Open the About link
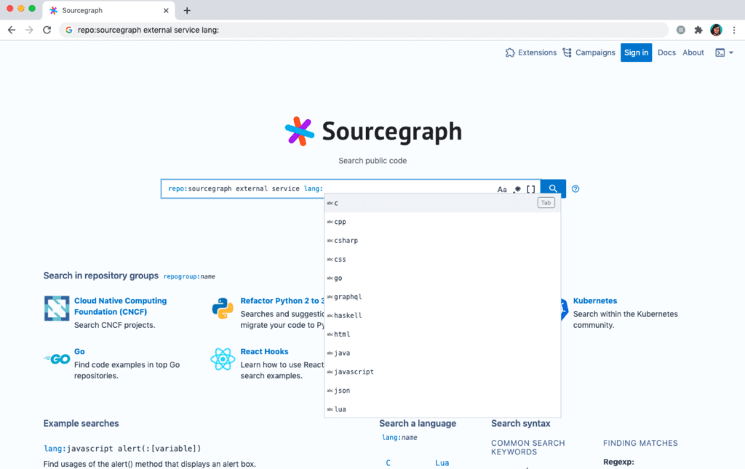 pos(693,52)
